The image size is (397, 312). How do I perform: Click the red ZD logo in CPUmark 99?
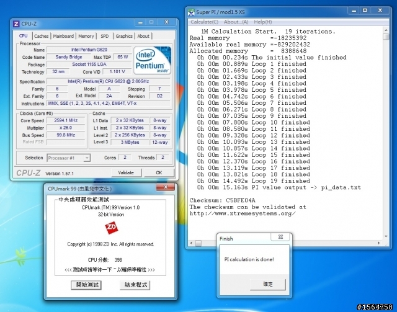coord(111,228)
